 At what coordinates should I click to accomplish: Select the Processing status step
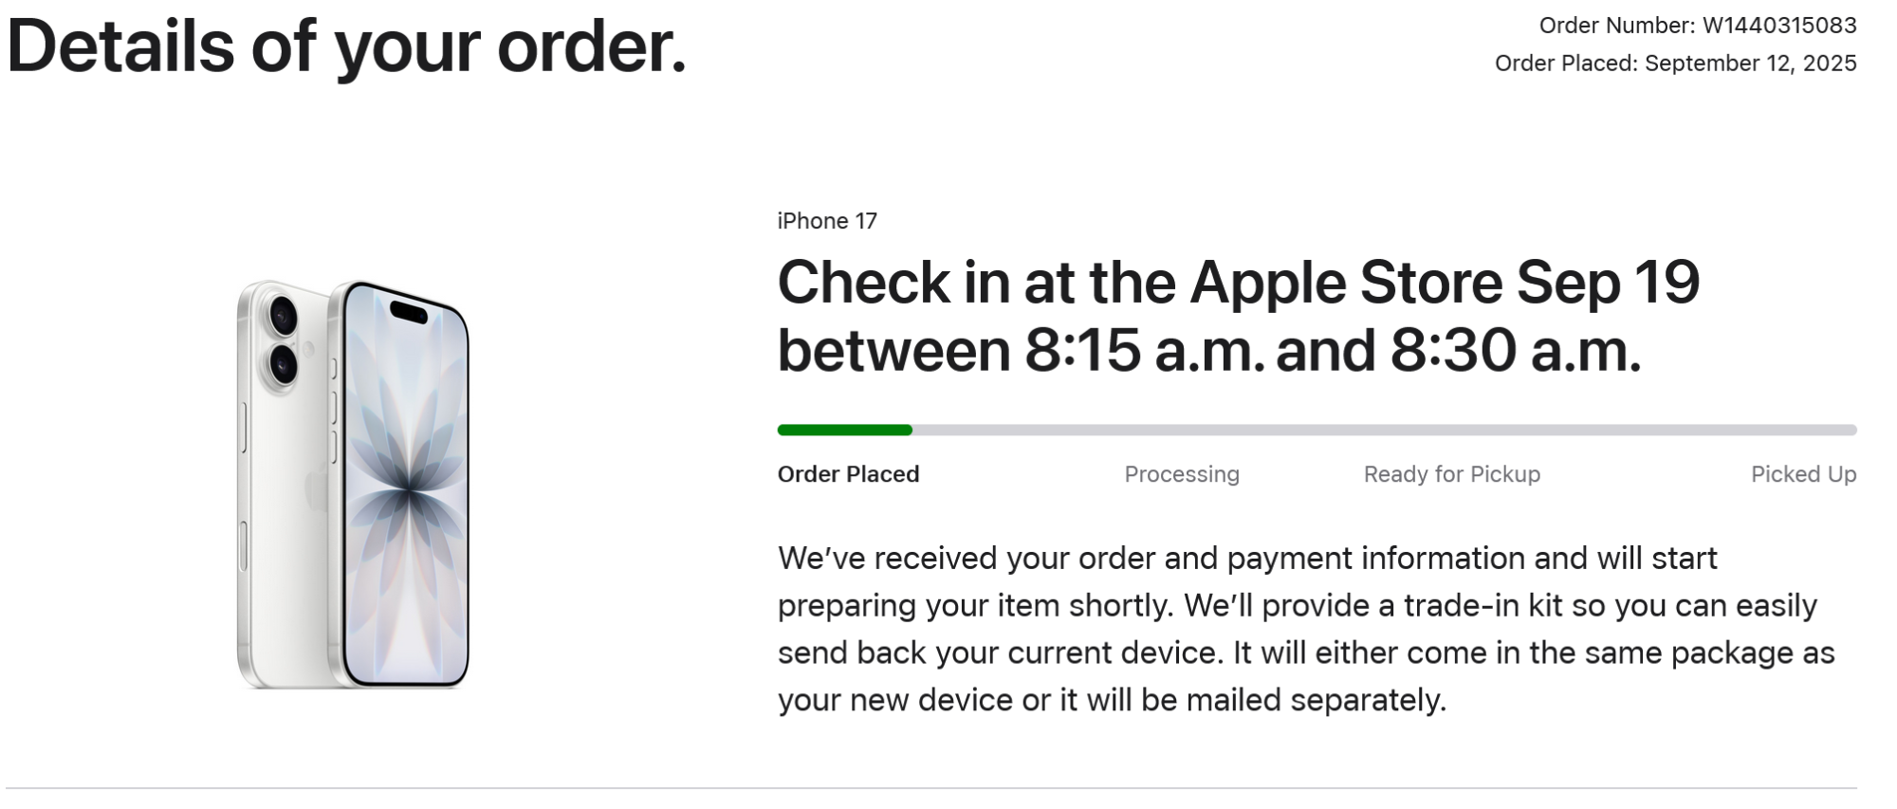[1182, 474]
